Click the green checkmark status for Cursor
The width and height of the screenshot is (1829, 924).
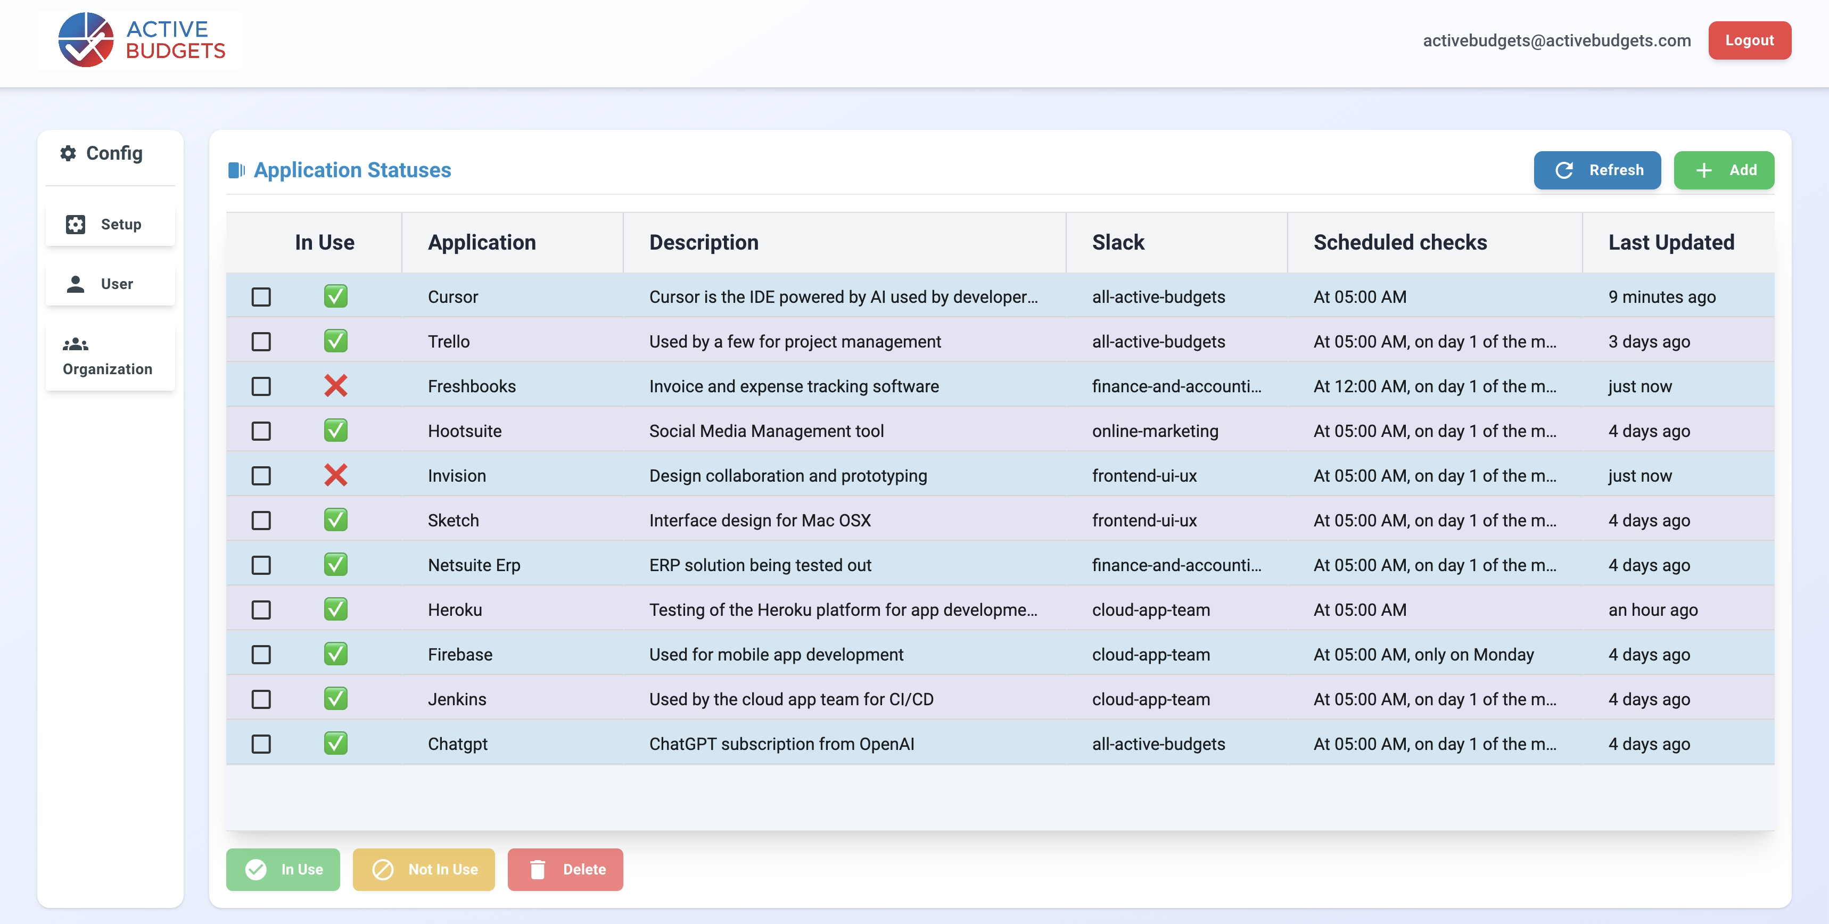(x=335, y=296)
